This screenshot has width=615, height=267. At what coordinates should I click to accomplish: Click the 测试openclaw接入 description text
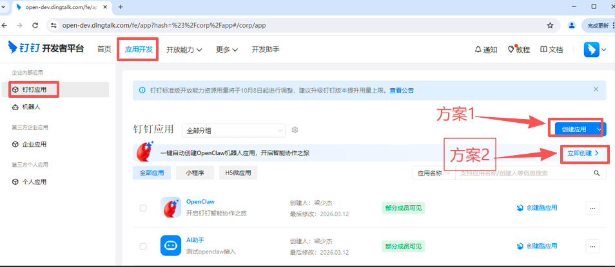coord(211,252)
